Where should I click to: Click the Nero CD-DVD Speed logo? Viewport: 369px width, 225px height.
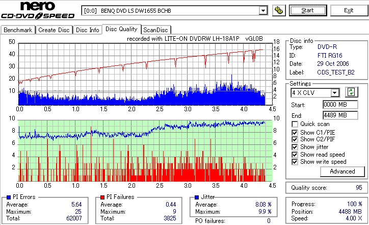click(x=38, y=10)
